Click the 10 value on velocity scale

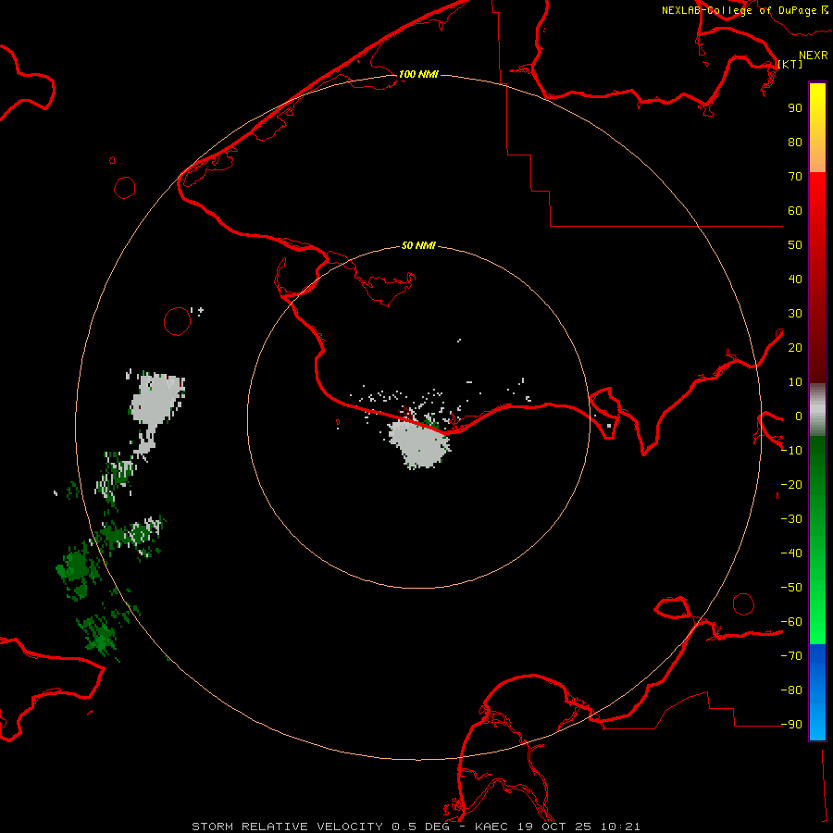point(795,382)
